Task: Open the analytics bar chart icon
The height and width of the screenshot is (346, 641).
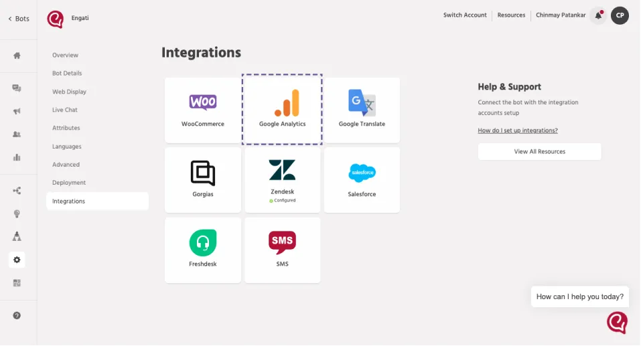Action: (17, 157)
